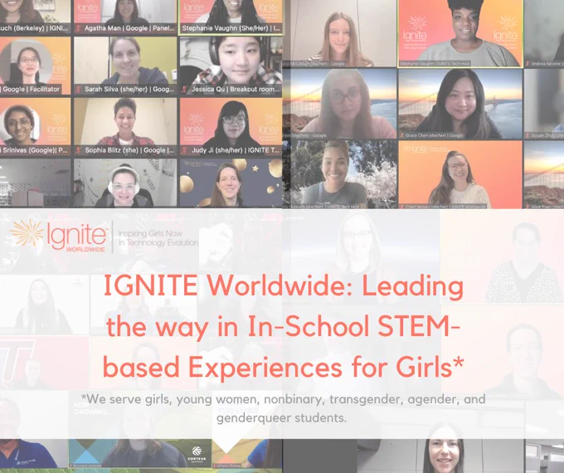Image resolution: width=564 pixels, height=473 pixels.
Task: Click the 'IGNITE Worldwide: Leading' headline line
Action: point(283,285)
